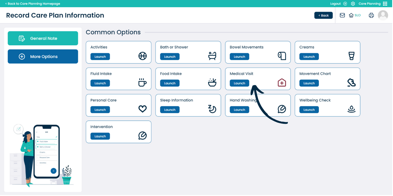Click the Bath or Shower bathtub icon
393x196 pixels.
coord(212,56)
